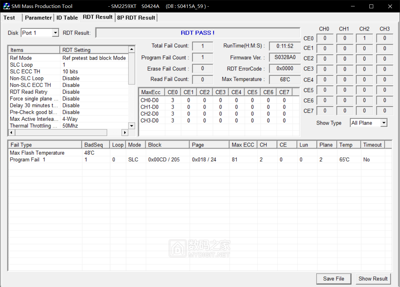Click the Save File button
Image resolution: width=400 pixels, height=287 pixels.
coord(334,279)
